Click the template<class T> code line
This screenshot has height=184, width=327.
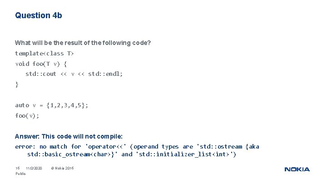coord(45,54)
